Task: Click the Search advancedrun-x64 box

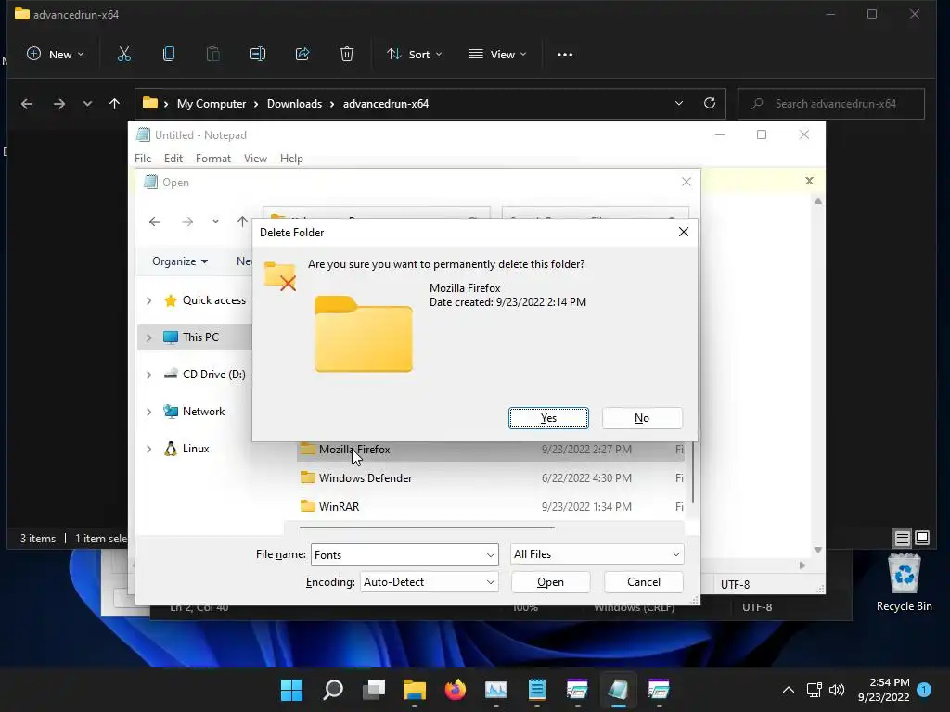Action: click(831, 104)
